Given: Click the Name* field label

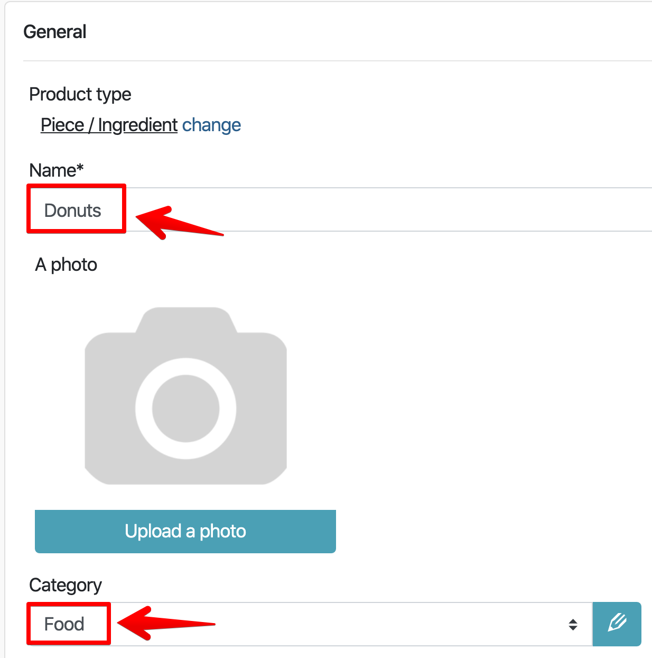Looking at the screenshot, I should tap(57, 171).
